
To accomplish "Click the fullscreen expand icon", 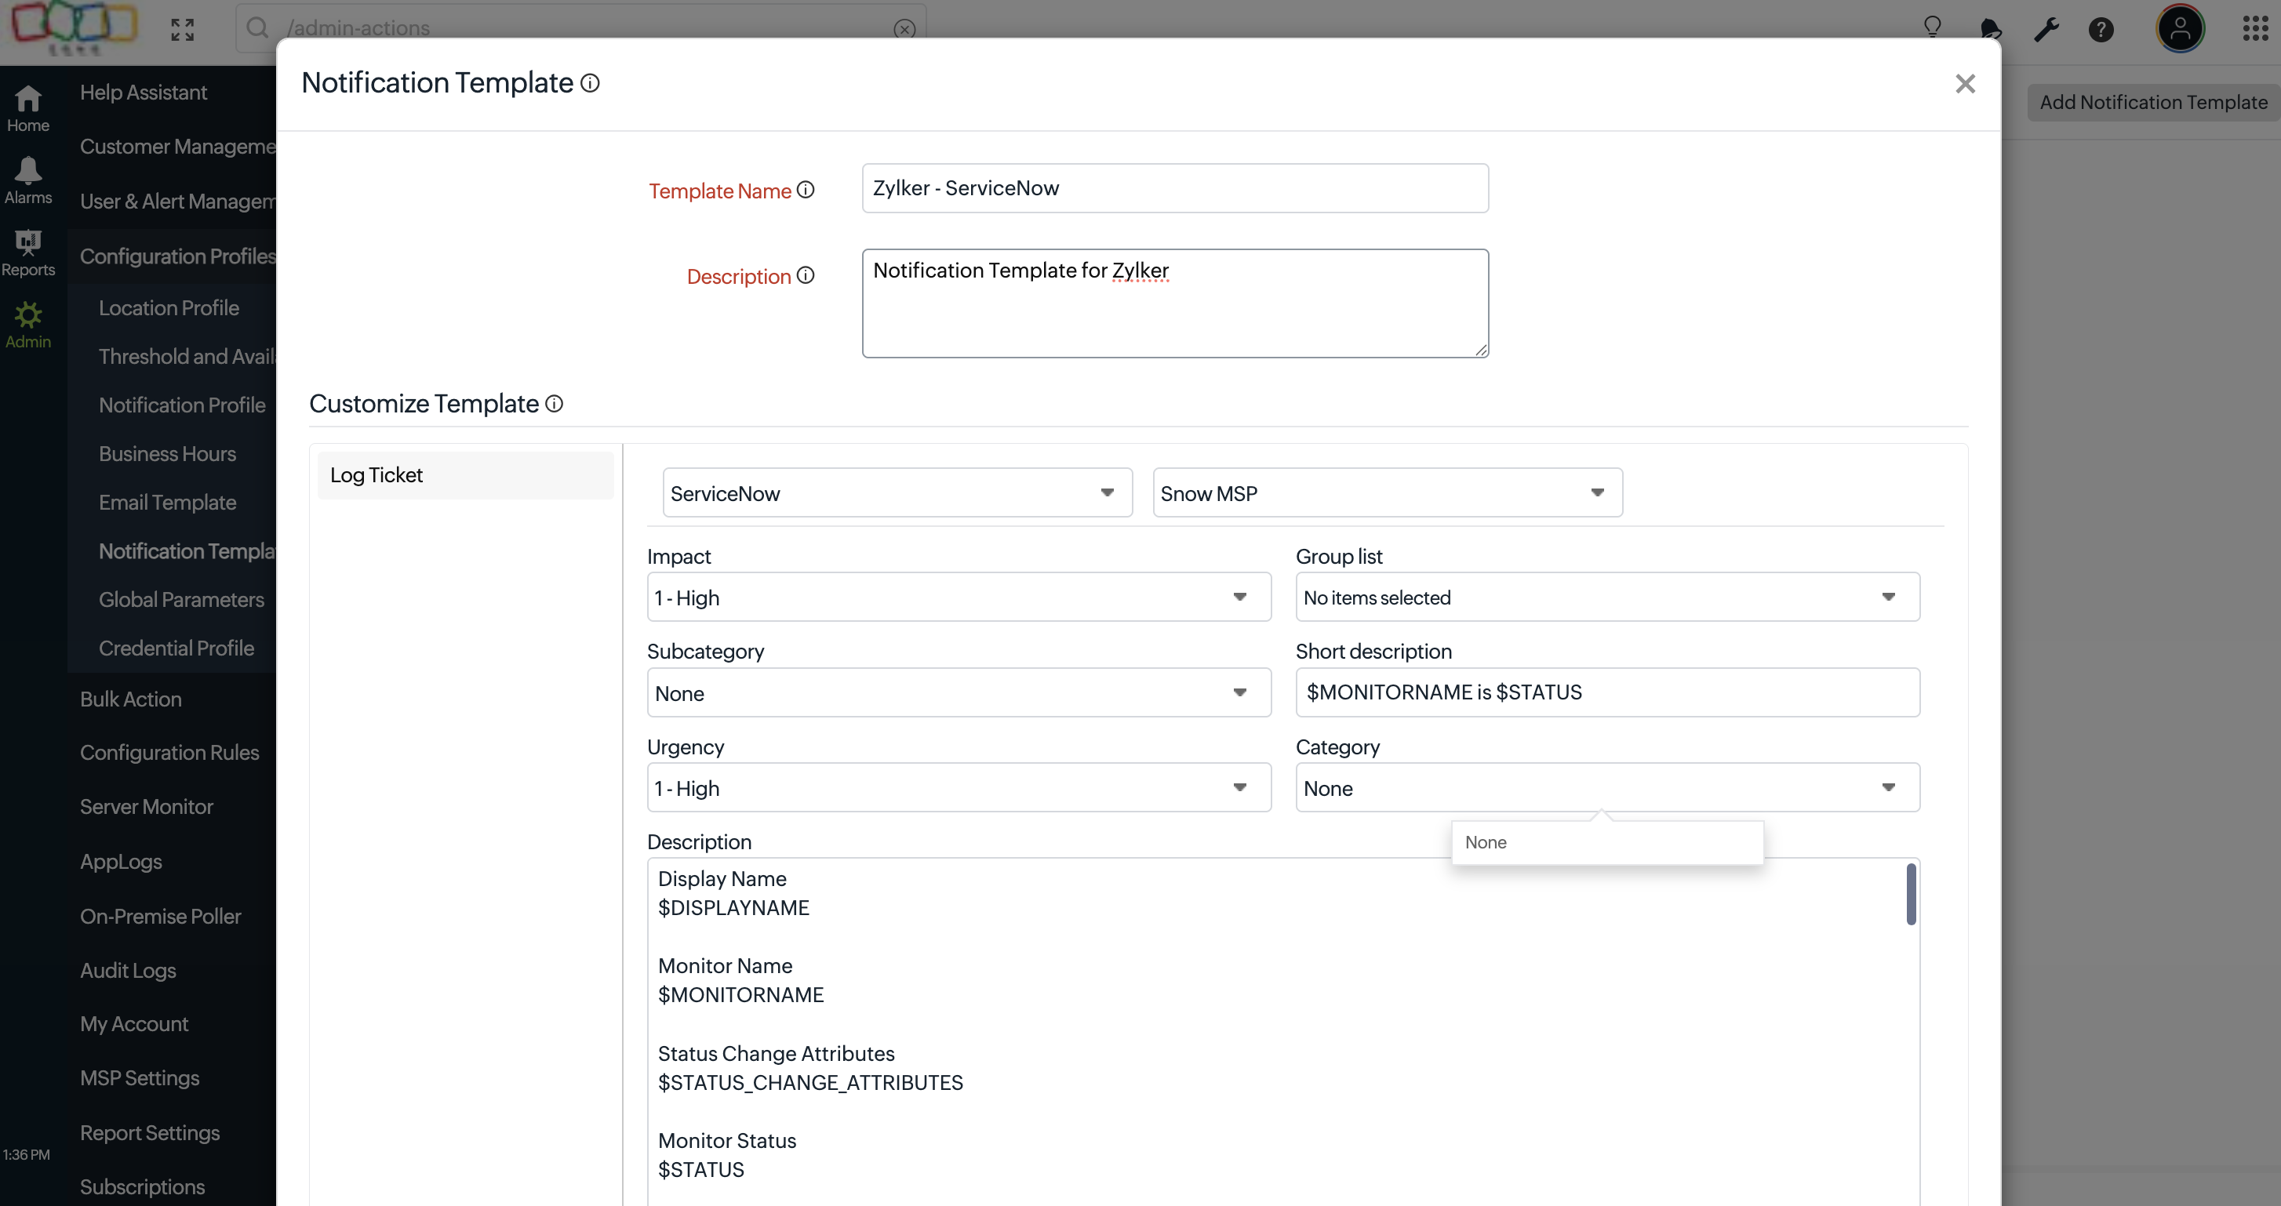I will click(181, 29).
